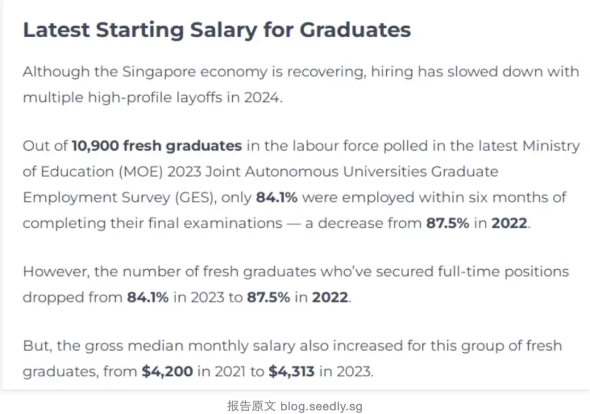This screenshot has height=414, width=590.
Task: Click the 'Latest Starting Salary for Graduates' heading
Action: coord(217,30)
